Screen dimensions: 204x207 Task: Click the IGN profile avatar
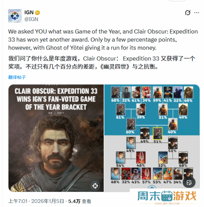click(x=15, y=16)
